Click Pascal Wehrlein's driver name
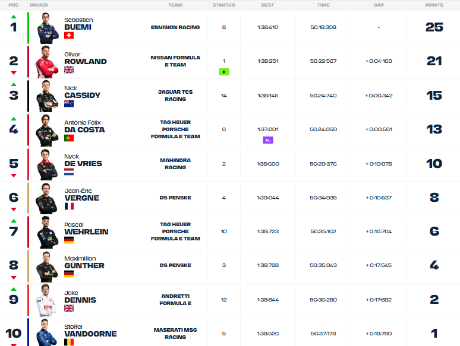460x346 pixels. point(86,228)
